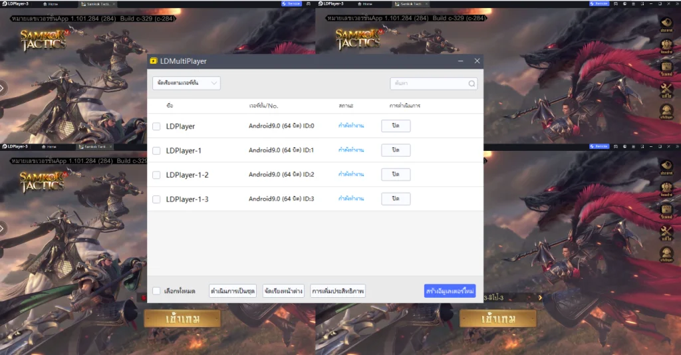Tick the select-all checkbox at the dialog bottom
This screenshot has height=355, width=681.
156,291
